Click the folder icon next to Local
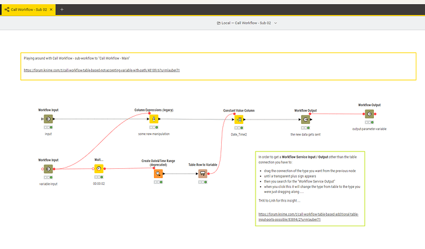Screen dimensions: 425x249 click(x=219, y=23)
